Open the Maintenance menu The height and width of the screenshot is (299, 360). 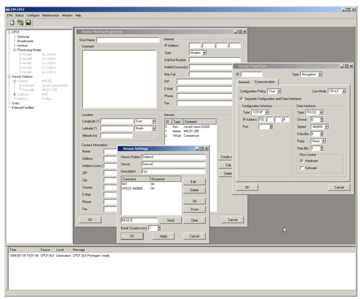point(51,15)
